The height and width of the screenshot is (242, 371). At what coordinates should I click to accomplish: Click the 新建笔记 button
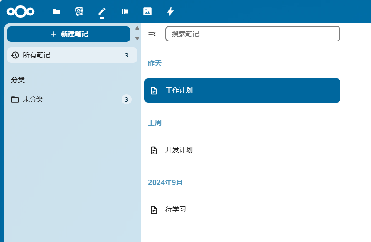69,34
